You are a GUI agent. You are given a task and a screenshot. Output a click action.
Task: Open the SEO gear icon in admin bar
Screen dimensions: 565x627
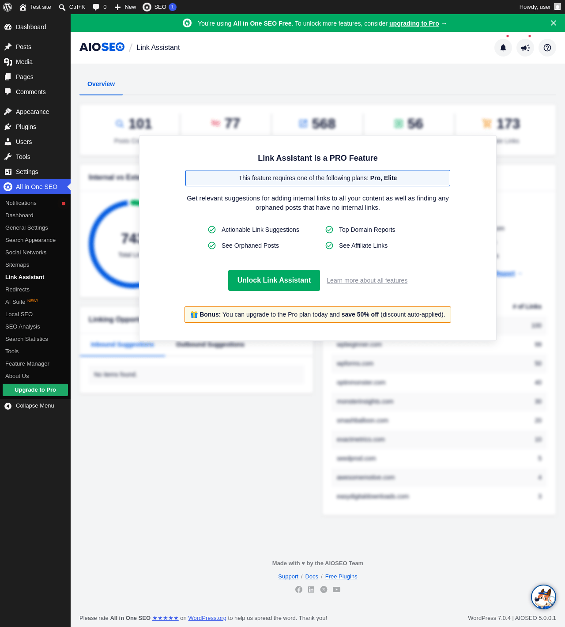click(147, 7)
